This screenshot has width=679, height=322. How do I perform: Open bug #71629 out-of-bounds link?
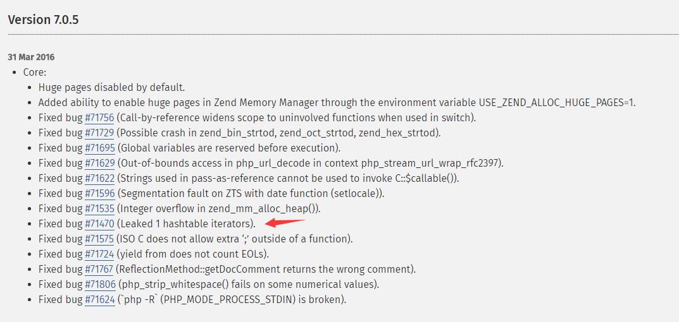pyautogui.click(x=100, y=163)
